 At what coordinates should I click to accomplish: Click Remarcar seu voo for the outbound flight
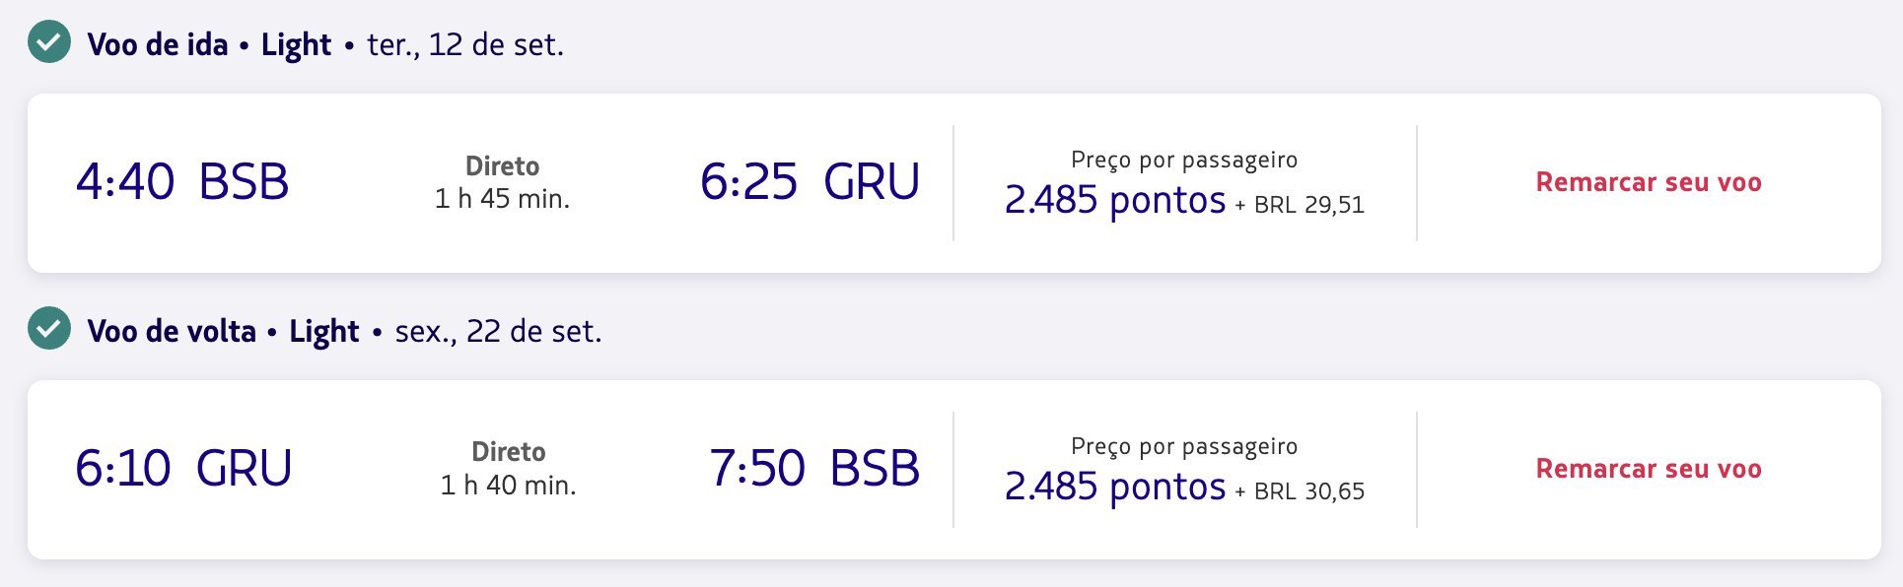pyautogui.click(x=1649, y=182)
